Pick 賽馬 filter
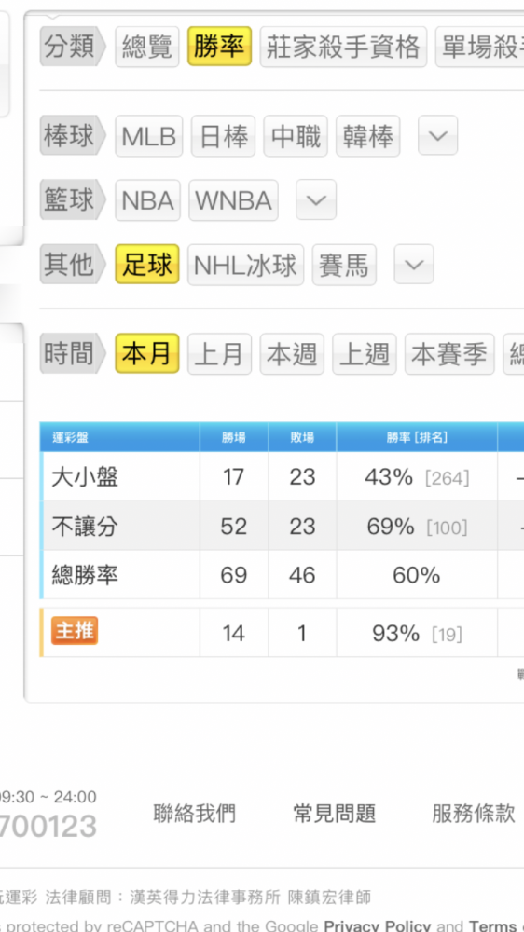 (344, 265)
